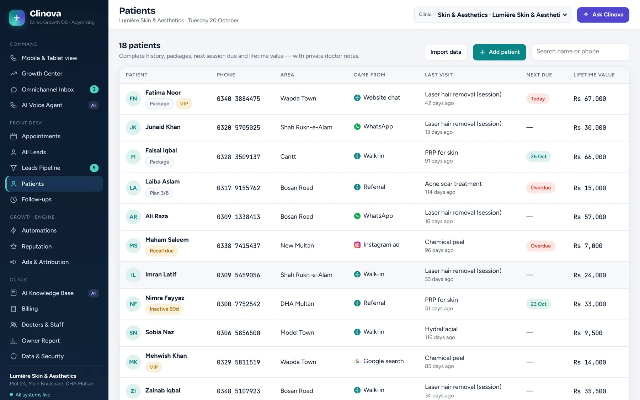The width and height of the screenshot is (640, 400).
Task: Click the Leads Pipeline badge showing 5
Action: [94, 168]
